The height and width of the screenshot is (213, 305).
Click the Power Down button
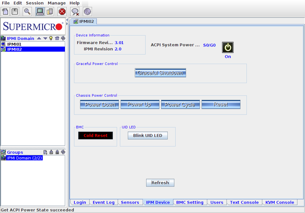point(100,105)
